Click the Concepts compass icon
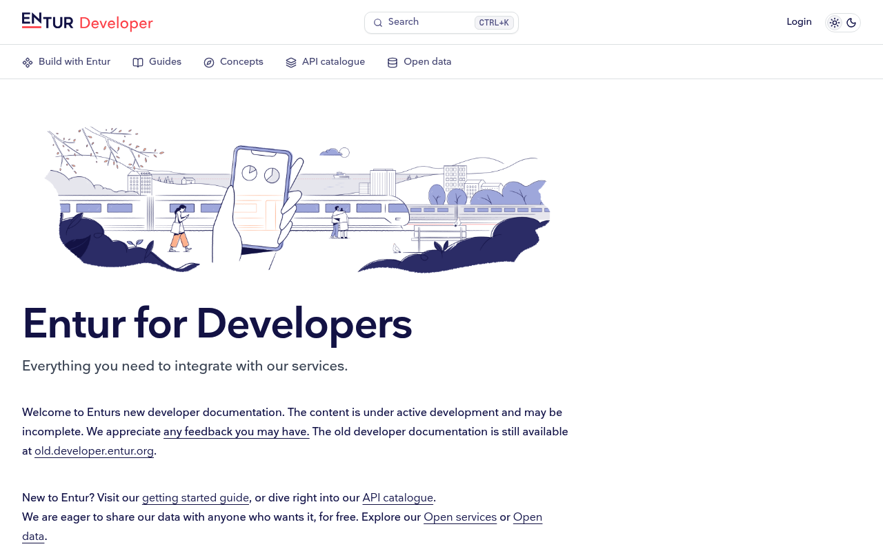883x551 pixels. pos(209,63)
